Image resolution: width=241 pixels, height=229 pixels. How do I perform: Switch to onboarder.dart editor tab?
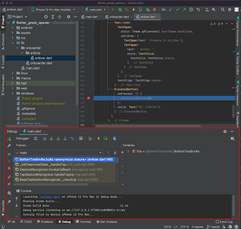click(119, 17)
